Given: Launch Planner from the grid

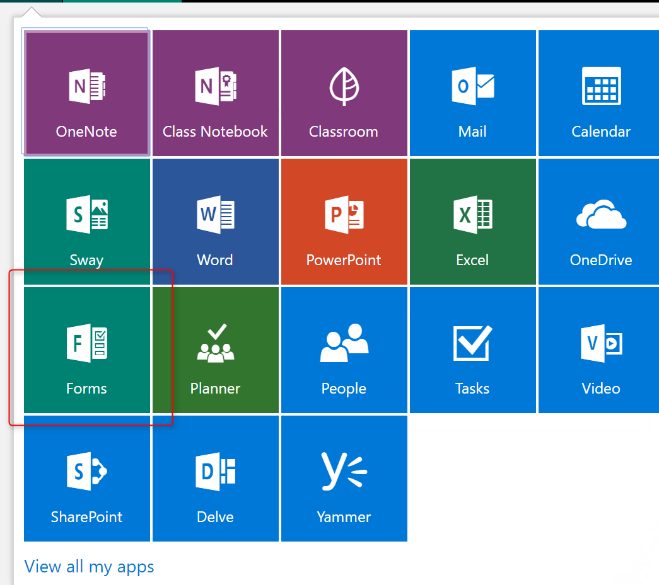Looking at the screenshot, I should coord(216,349).
